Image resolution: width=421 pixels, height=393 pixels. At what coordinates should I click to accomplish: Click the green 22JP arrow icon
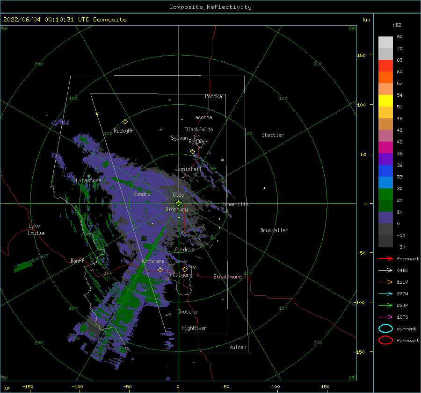tap(385, 305)
